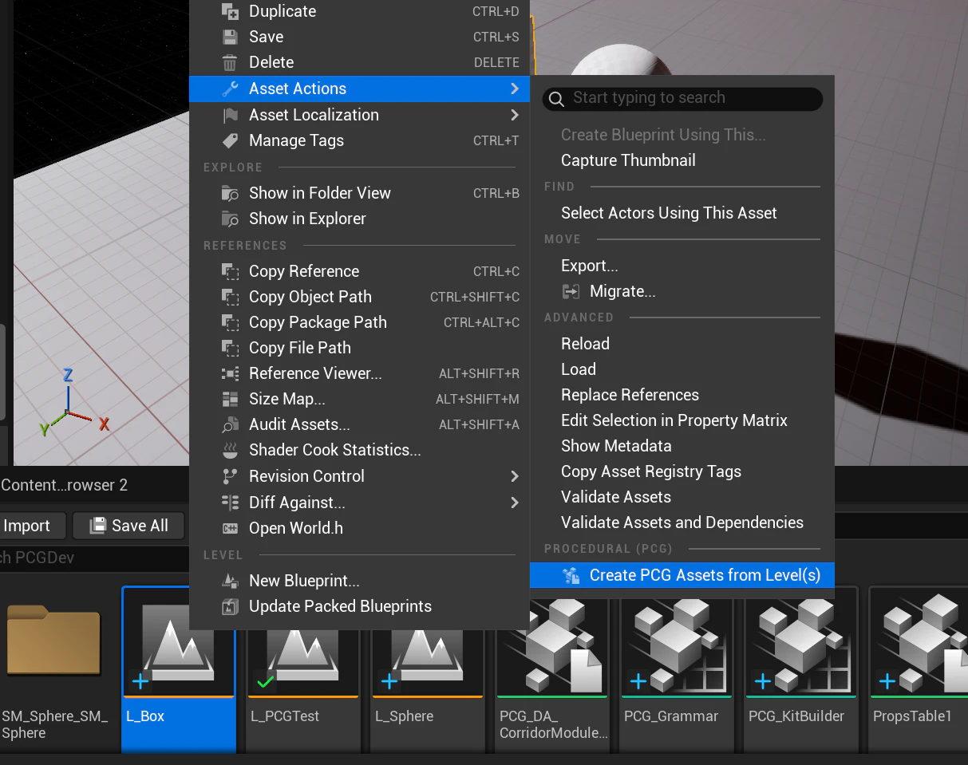The height and width of the screenshot is (765, 968).
Task: Switch to the Content Browser 2 tab
Action: click(65, 485)
